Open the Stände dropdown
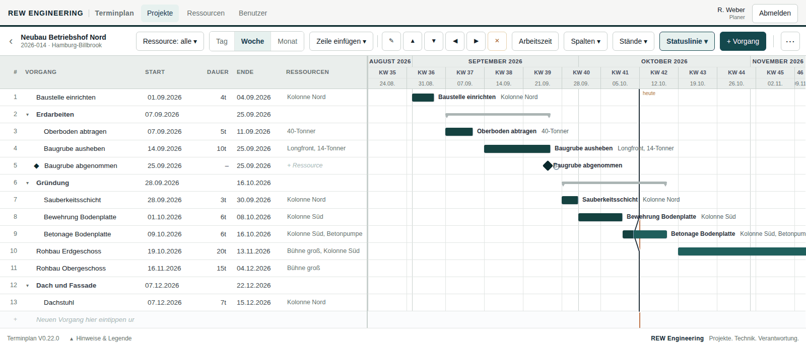Screen dimensions: 806x349 (x=633, y=41)
